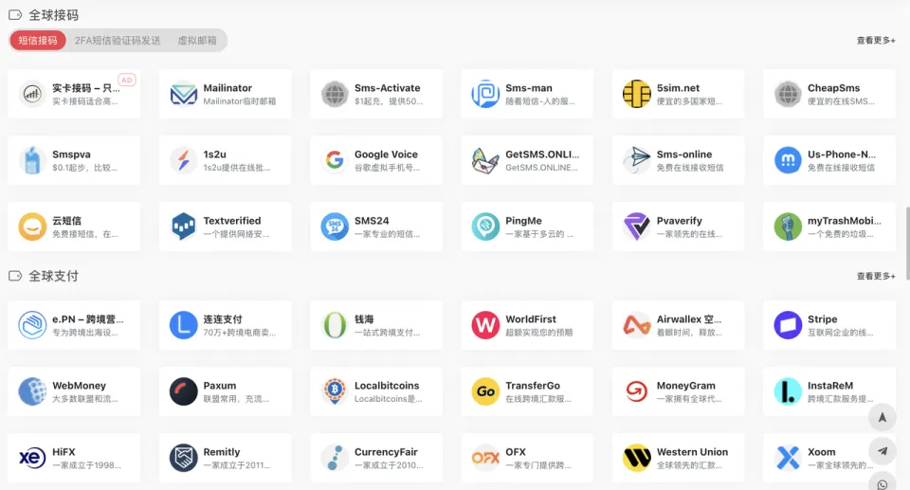Click the 全球支付 section heading
Screen dimensions: 910x490
tap(53, 276)
